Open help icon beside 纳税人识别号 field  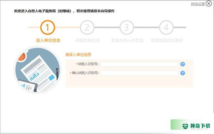(x=183, y=64)
